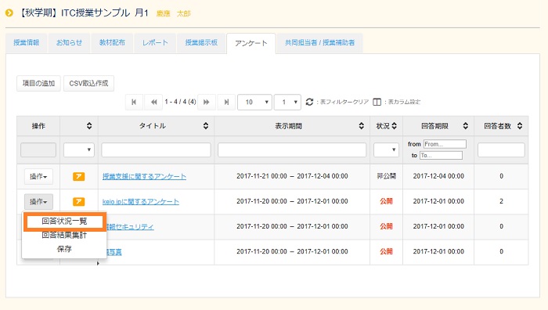This screenshot has width=548, height=310.
Task: Open table column settings icon
Action: (x=377, y=102)
